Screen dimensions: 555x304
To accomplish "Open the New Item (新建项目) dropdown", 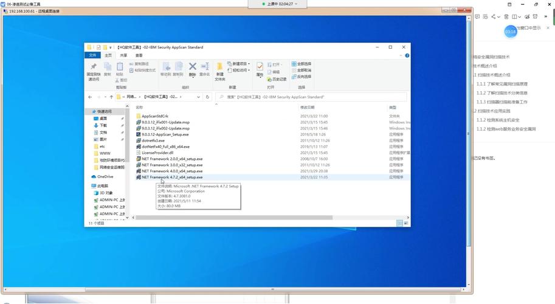I will (x=240, y=64).
